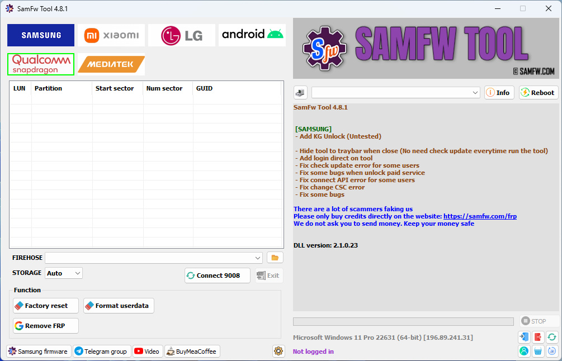
Task: Open the Android tab
Action: coord(252,35)
